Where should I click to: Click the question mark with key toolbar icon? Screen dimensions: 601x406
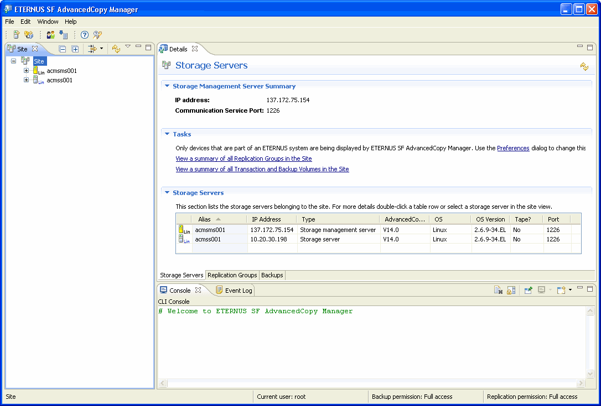coord(97,35)
